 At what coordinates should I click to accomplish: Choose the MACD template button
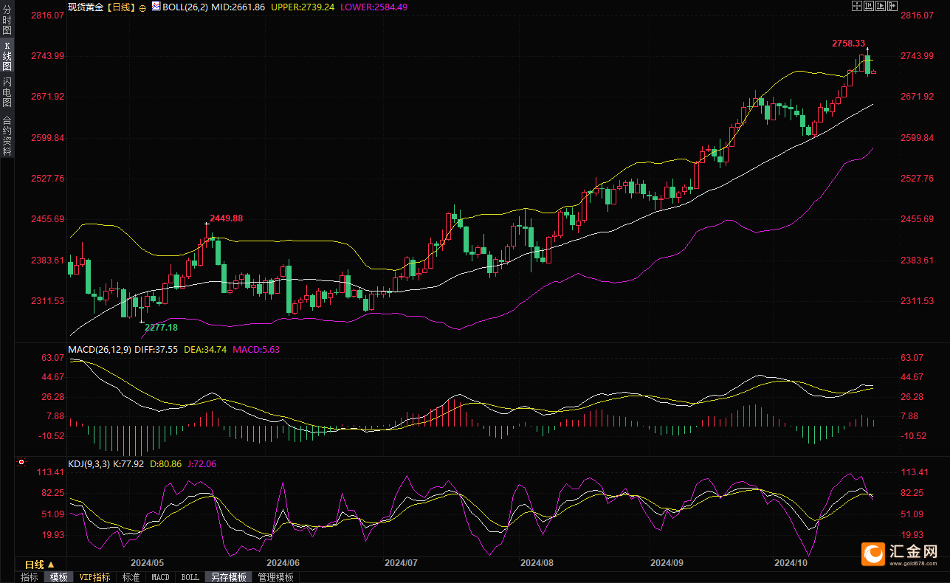160,577
